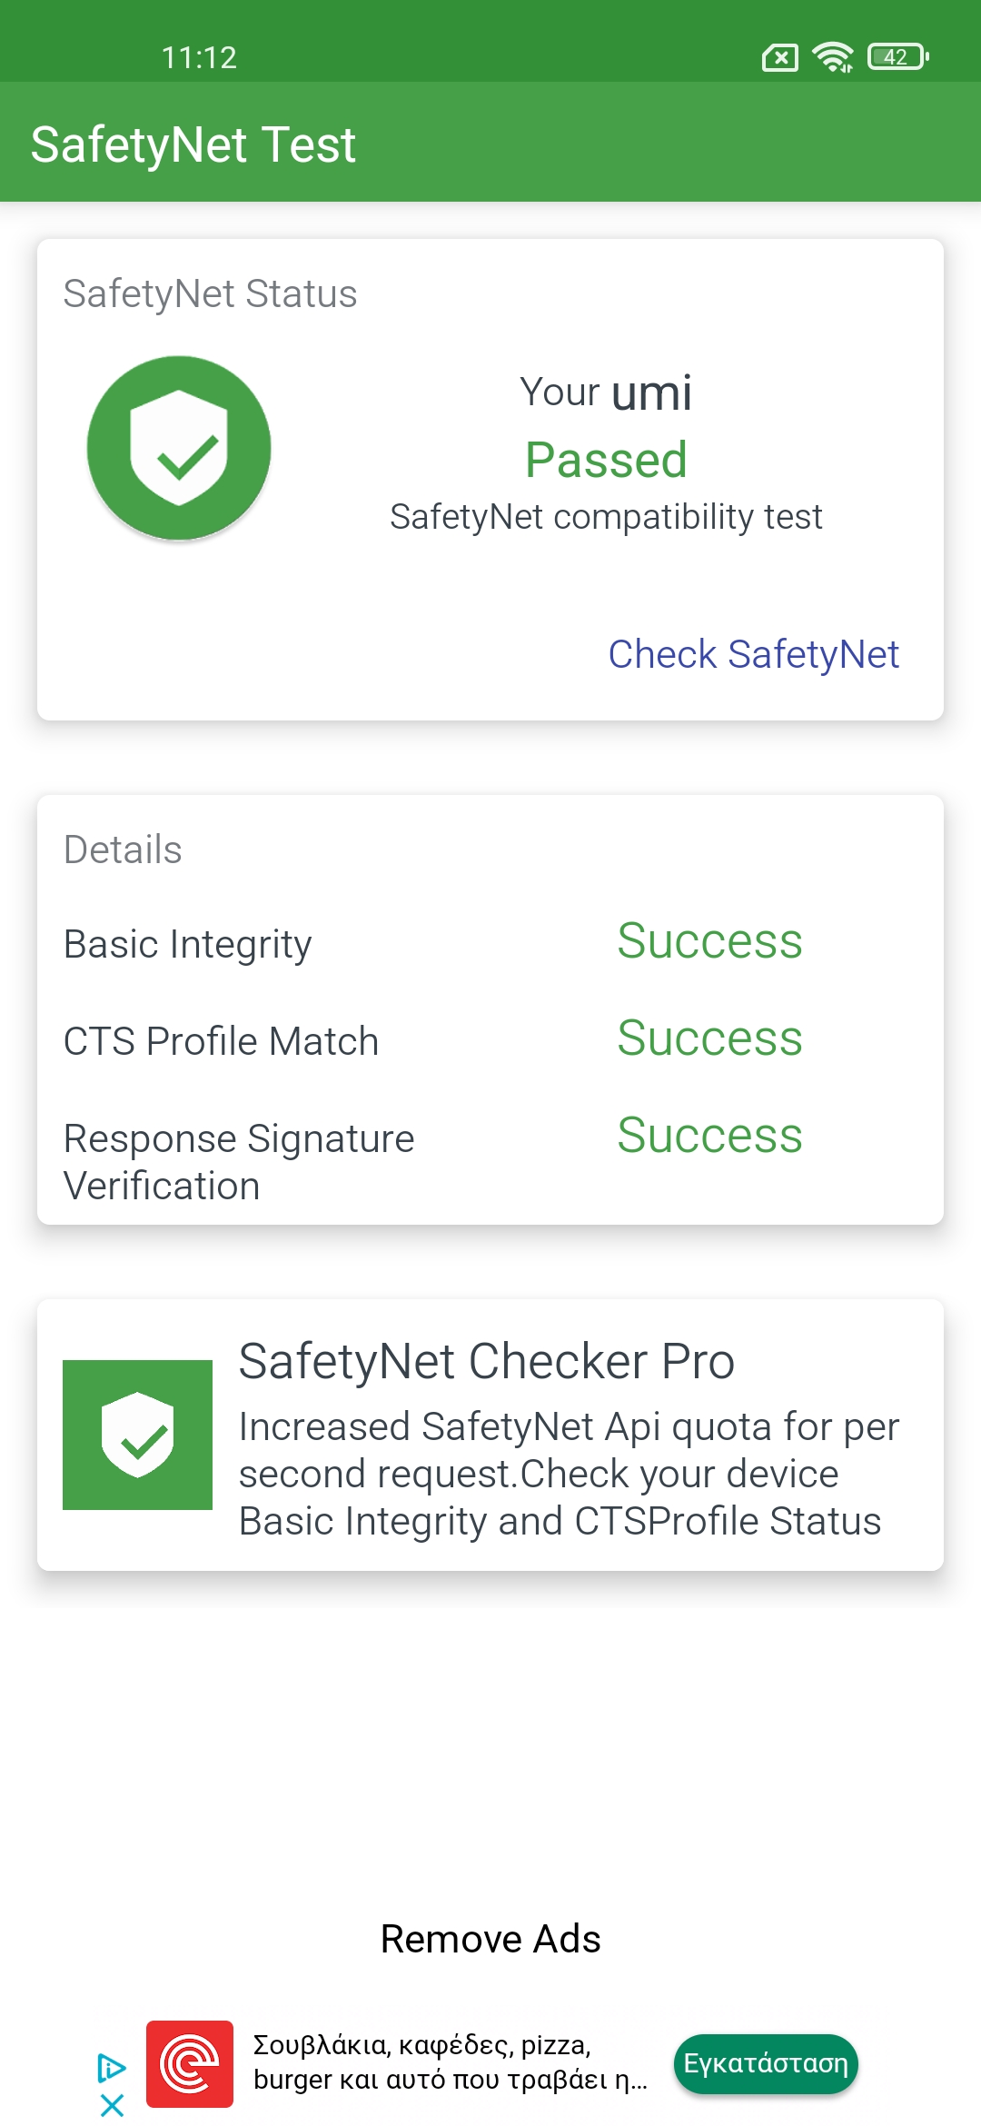
Task: Tap the CTS Profile Match Success result
Action: tap(709, 1038)
